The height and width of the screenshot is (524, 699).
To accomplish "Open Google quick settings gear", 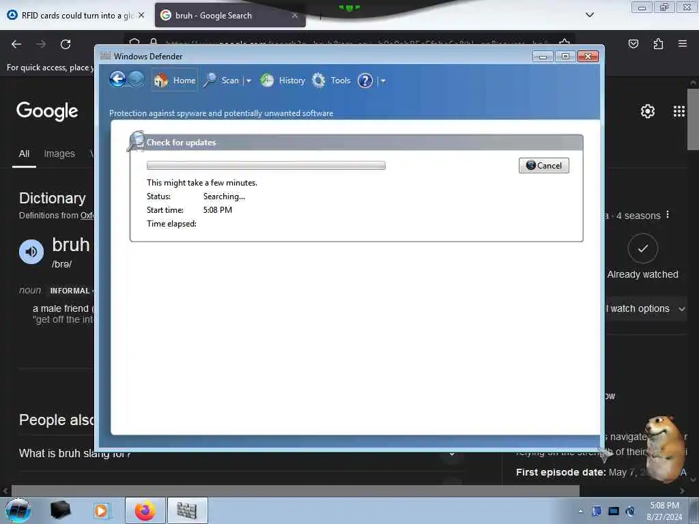I will [647, 111].
